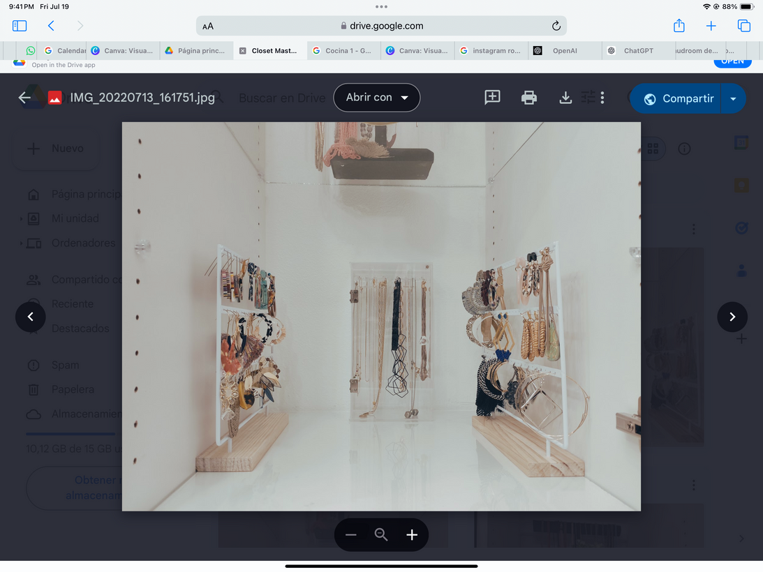This screenshot has height=572, width=763.
Task: Open the AA reader view menu
Action: click(208, 26)
